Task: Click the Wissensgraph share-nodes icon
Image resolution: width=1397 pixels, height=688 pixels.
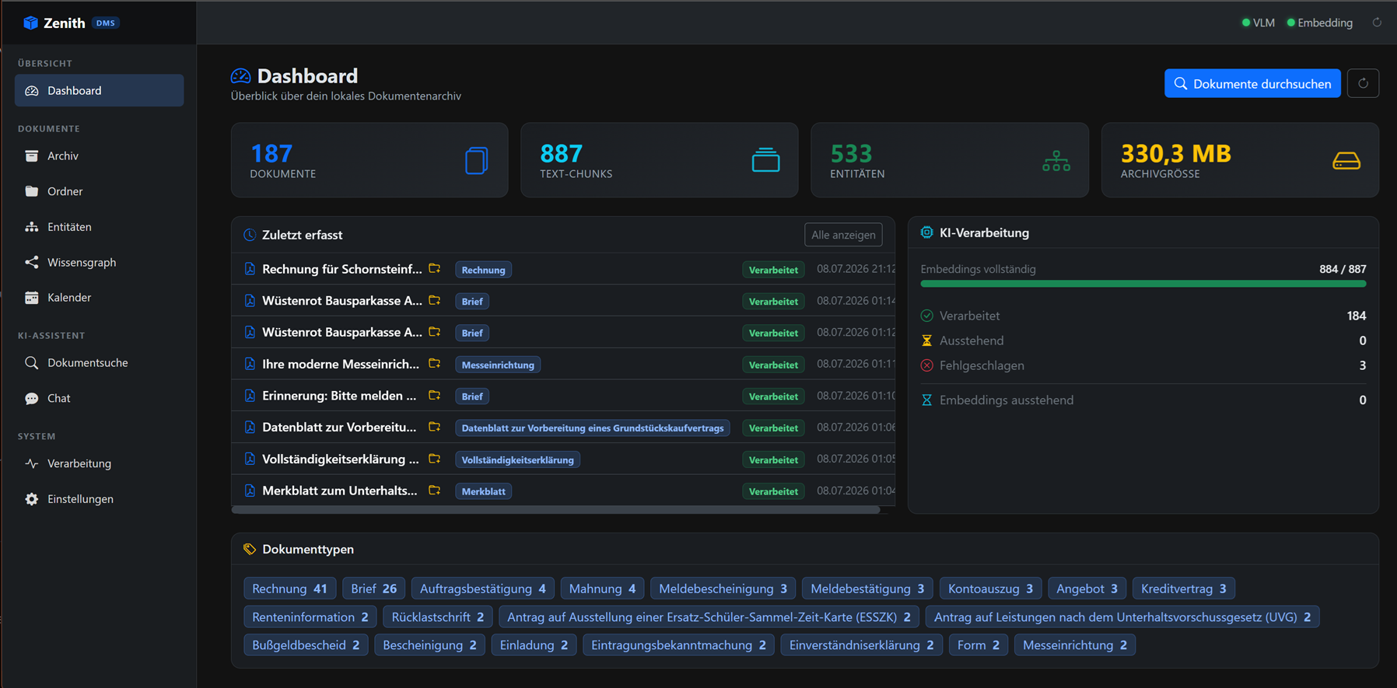Action: coord(32,263)
